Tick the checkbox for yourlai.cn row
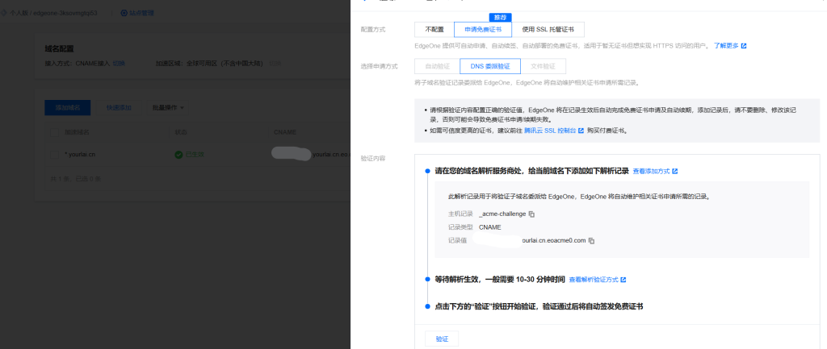Screen dimensions: 827x349 (55, 153)
